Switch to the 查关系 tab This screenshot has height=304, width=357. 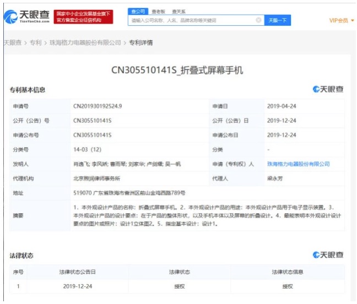(178, 12)
